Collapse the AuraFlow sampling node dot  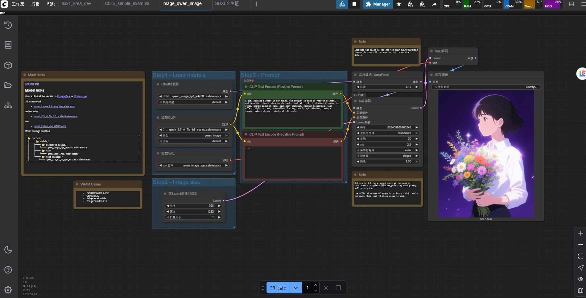tap(355, 75)
